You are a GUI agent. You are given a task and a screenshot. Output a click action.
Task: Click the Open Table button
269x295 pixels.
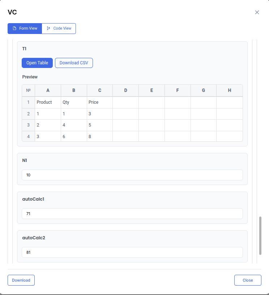(37, 63)
